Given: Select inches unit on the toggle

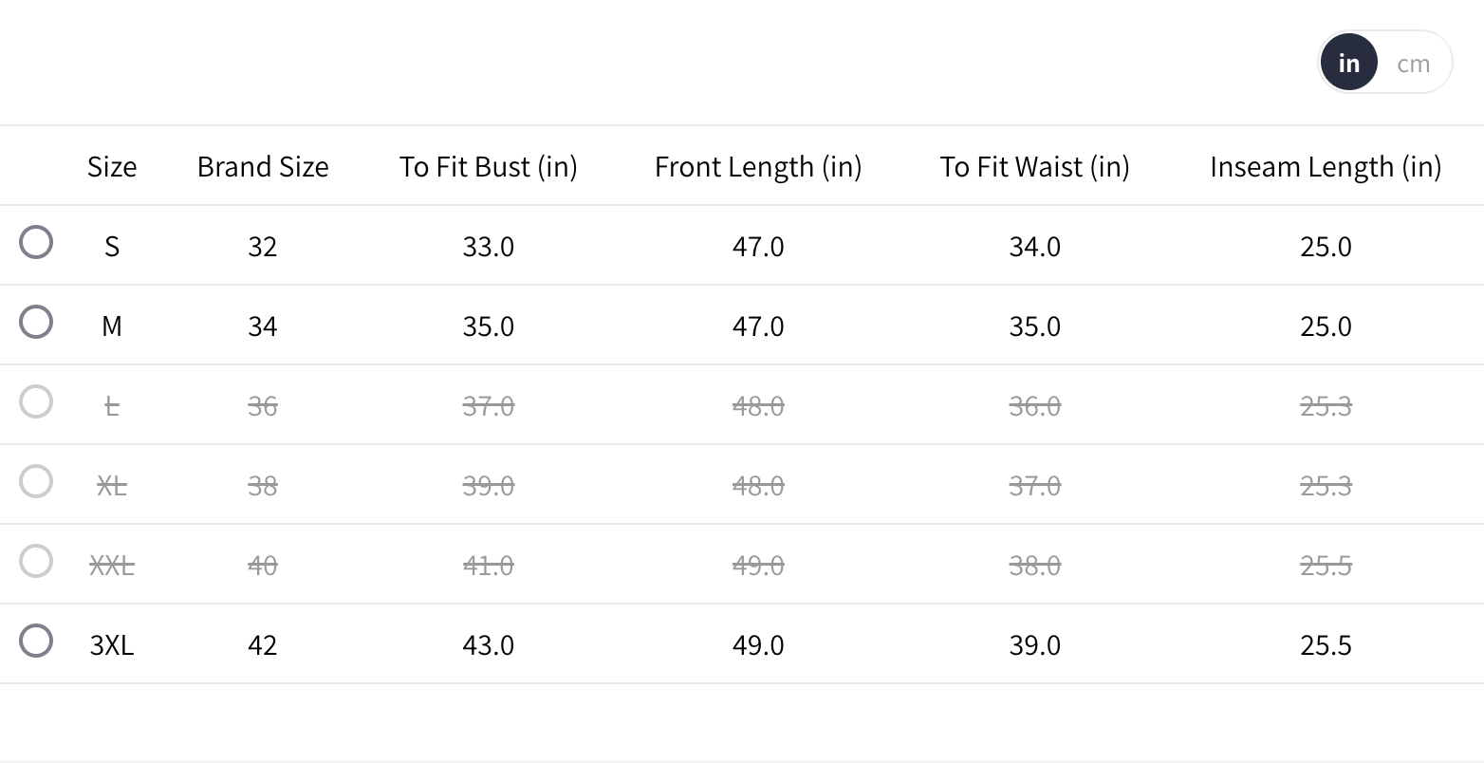Looking at the screenshot, I should tap(1348, 64).
